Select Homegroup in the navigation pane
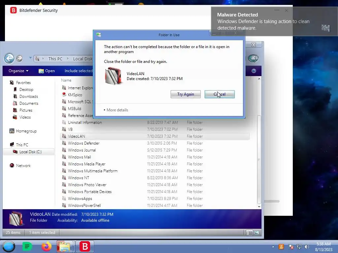The width and height of the screenshot is (338, 253). [x=26, y=131]
